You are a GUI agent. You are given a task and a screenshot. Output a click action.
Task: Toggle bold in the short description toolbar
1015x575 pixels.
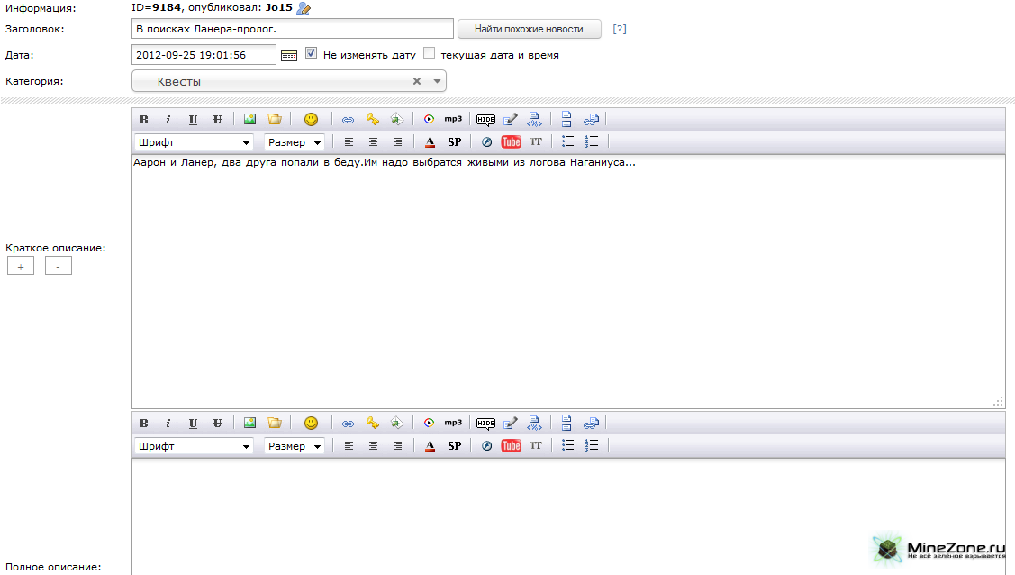pyautogui.click(x=143, y=119)
